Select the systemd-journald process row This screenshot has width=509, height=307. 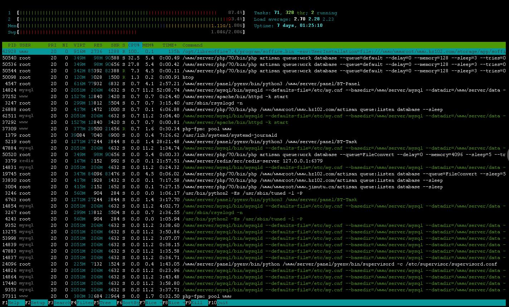click(x=254, y=135)
